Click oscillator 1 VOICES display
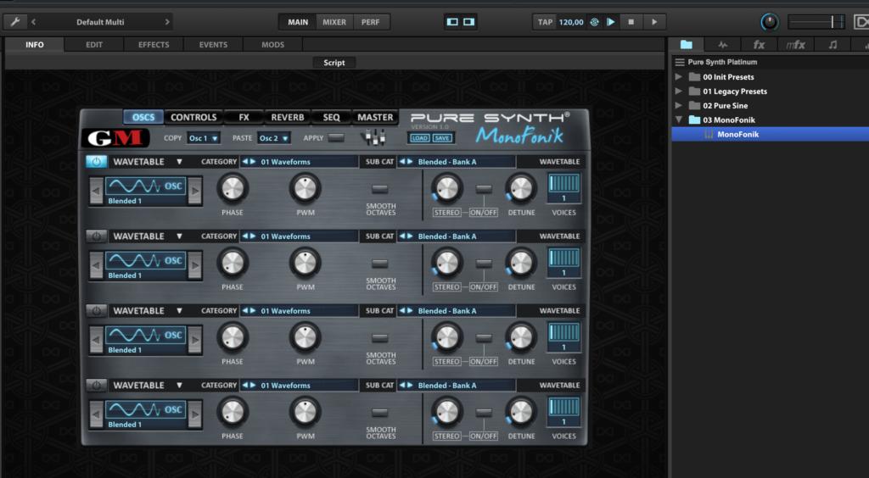 [x=563, y=189]
